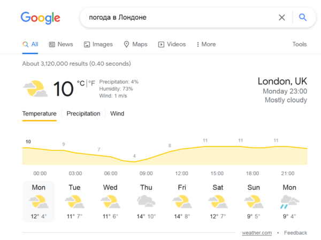Switch temperature unit to Fahrenheit
Screen dimensions: 321x240
(x=93, y=83)
